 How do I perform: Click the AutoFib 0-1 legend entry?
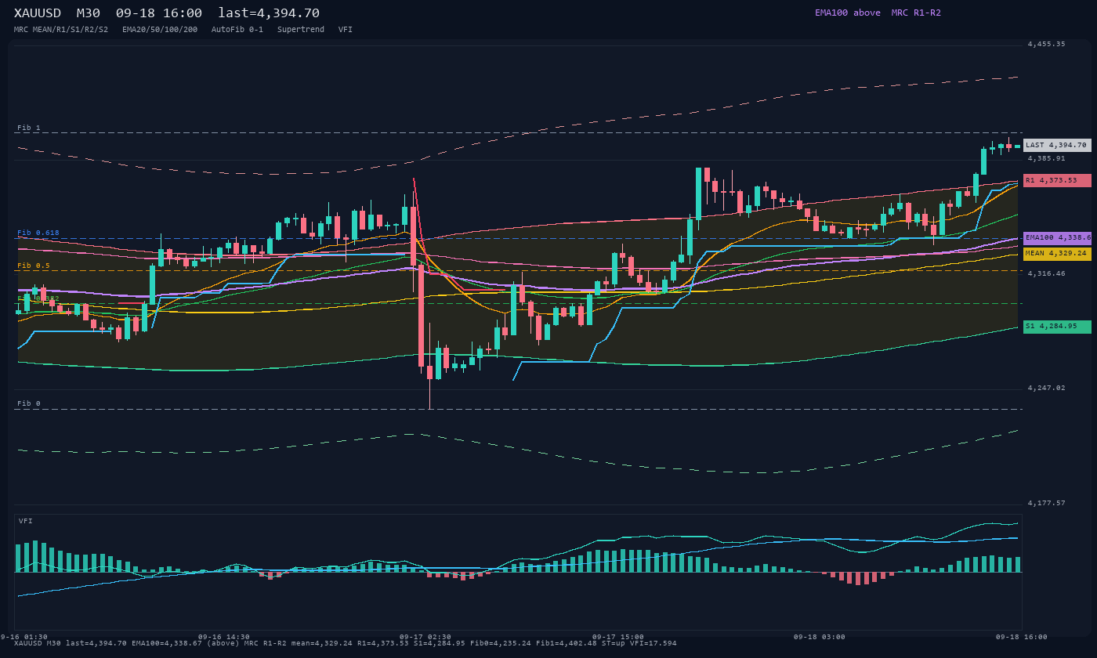point(237,29)
